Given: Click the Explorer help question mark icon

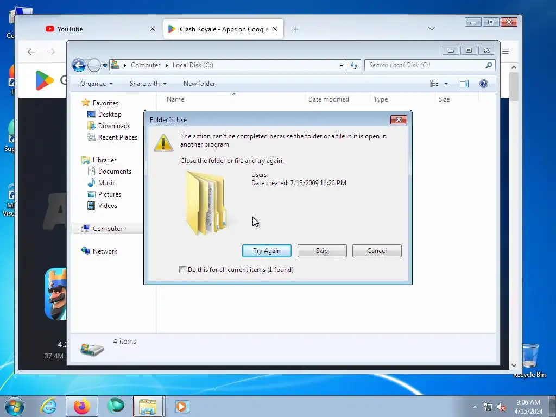Looking at the screenshot, I should click(484, 84).
